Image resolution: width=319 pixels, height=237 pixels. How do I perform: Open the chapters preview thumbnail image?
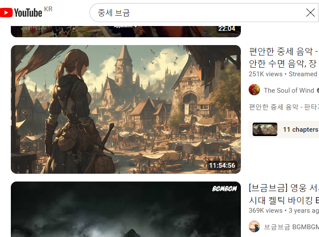[x=265, y=129]
